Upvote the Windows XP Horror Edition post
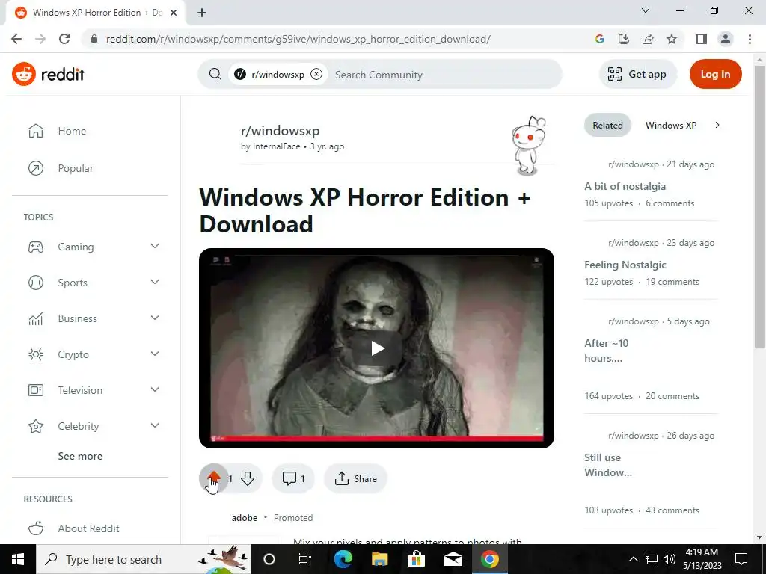766x574 pixels. [213, 478]
